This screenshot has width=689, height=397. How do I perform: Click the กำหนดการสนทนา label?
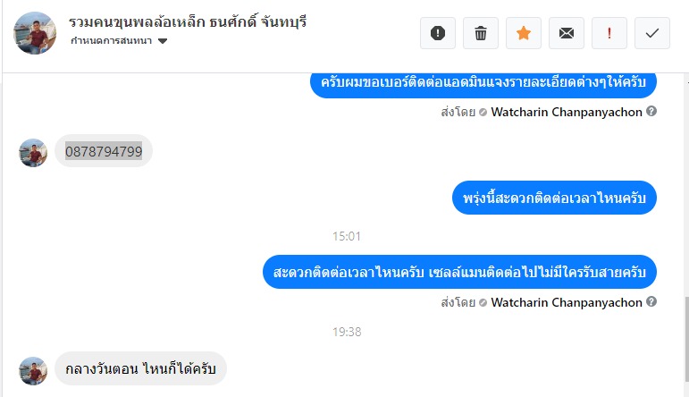[x=111, y=41]
